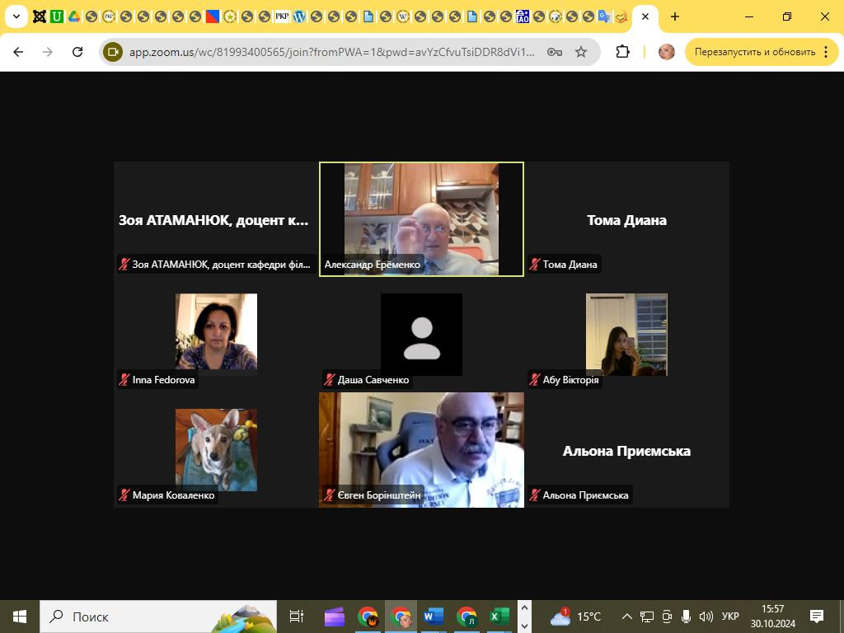The width and height of the screenshot is (844, 633).
Task: Reload the Zoom page
Action: [x=77, y=52]
